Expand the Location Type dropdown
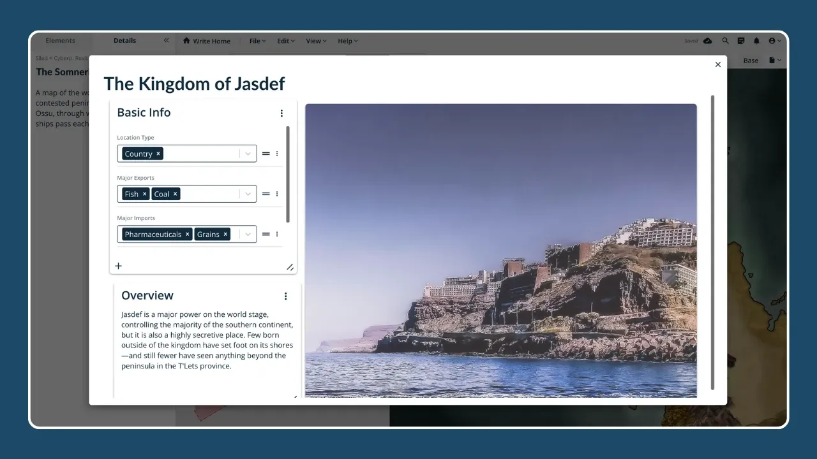This screenshot has width=817, height=459. click(248, 154)
